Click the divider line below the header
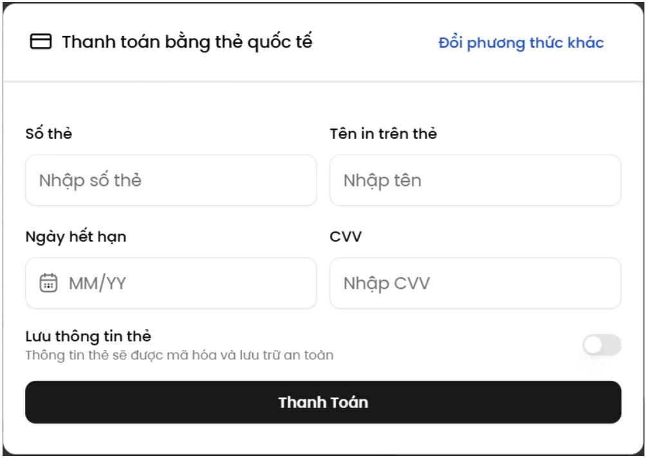 pyautogui.click(x=323, y=82)
